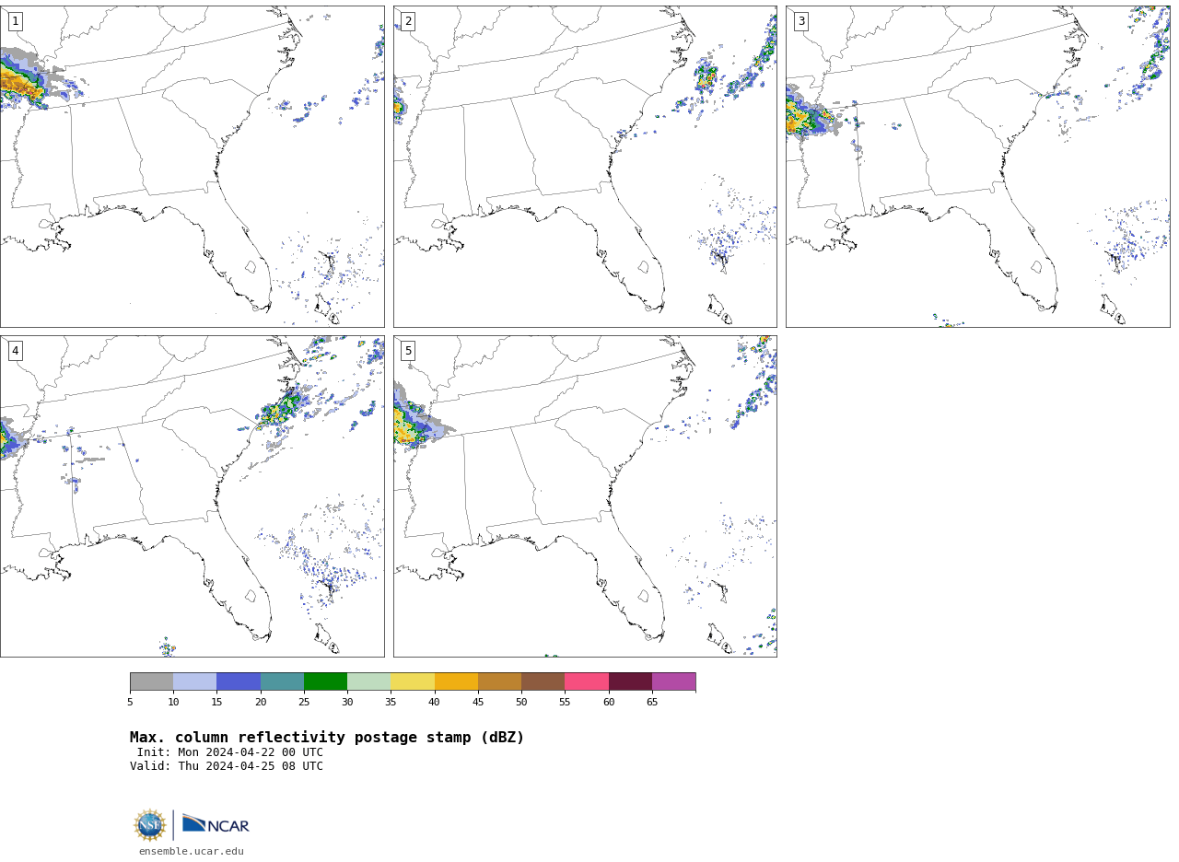Screen dimensions: 1179x862
Task: Open ensemble member 2 reflectivity map
Action: (585, 167)
